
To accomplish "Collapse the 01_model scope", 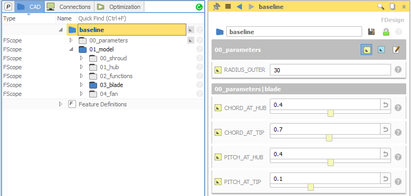I will 71,49.
